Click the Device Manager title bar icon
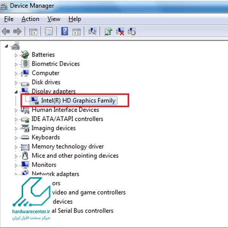The image size is (228, 228). pyautogui.click(x=3, y=6)
